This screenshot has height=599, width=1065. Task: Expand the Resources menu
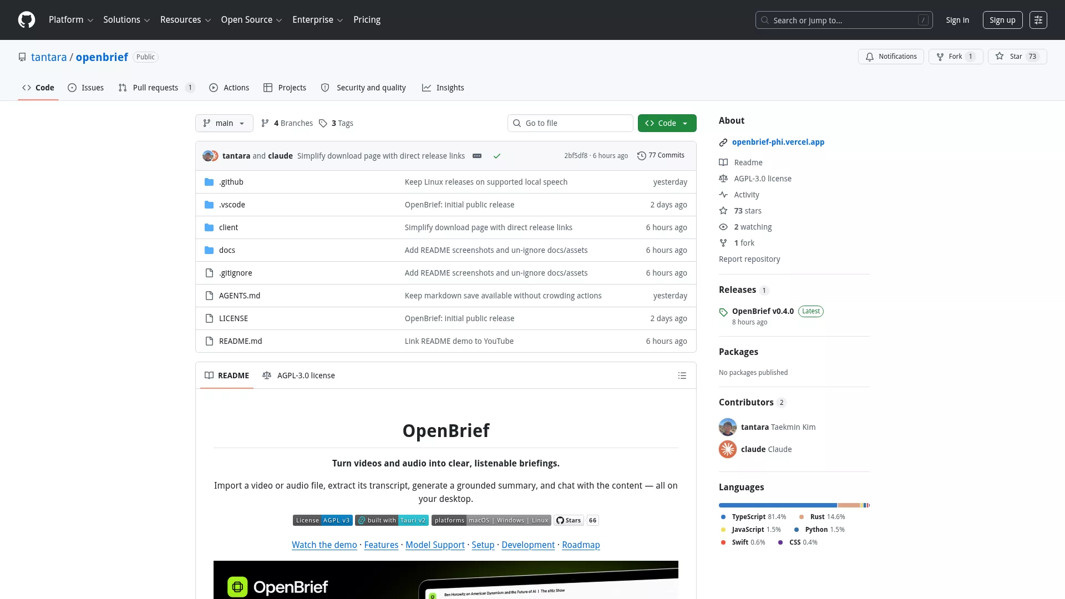point(185,20)
